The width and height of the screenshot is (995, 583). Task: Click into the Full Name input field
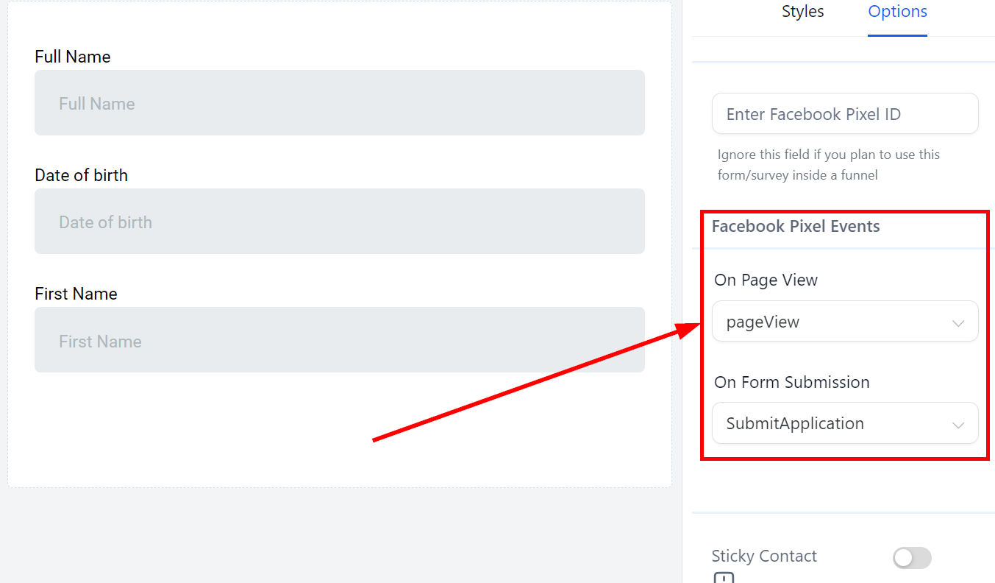click(339, 103)
